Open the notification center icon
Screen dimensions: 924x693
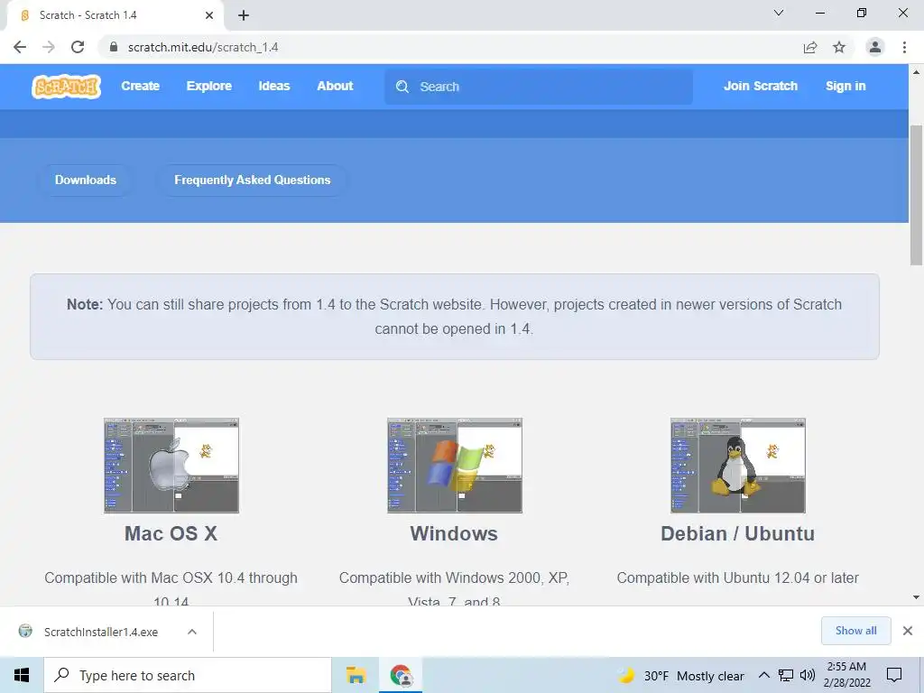(894, 675)
